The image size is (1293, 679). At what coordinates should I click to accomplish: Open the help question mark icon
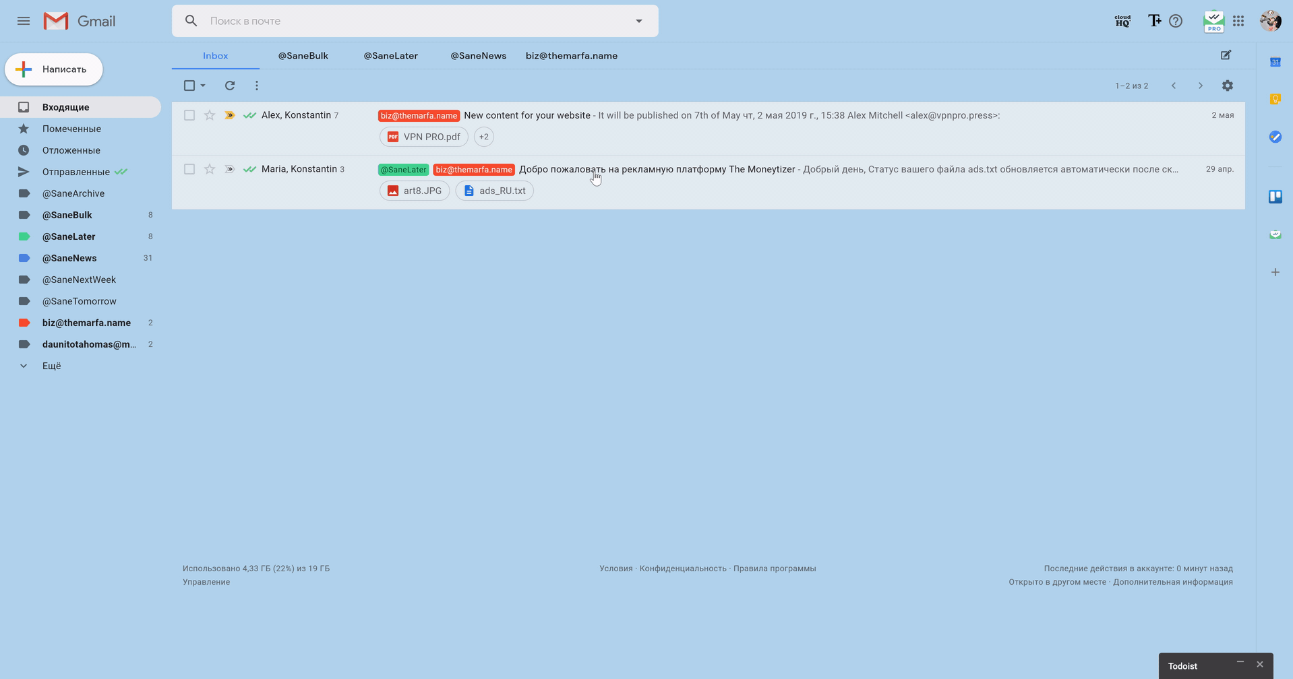click(x=1176, y=21)
